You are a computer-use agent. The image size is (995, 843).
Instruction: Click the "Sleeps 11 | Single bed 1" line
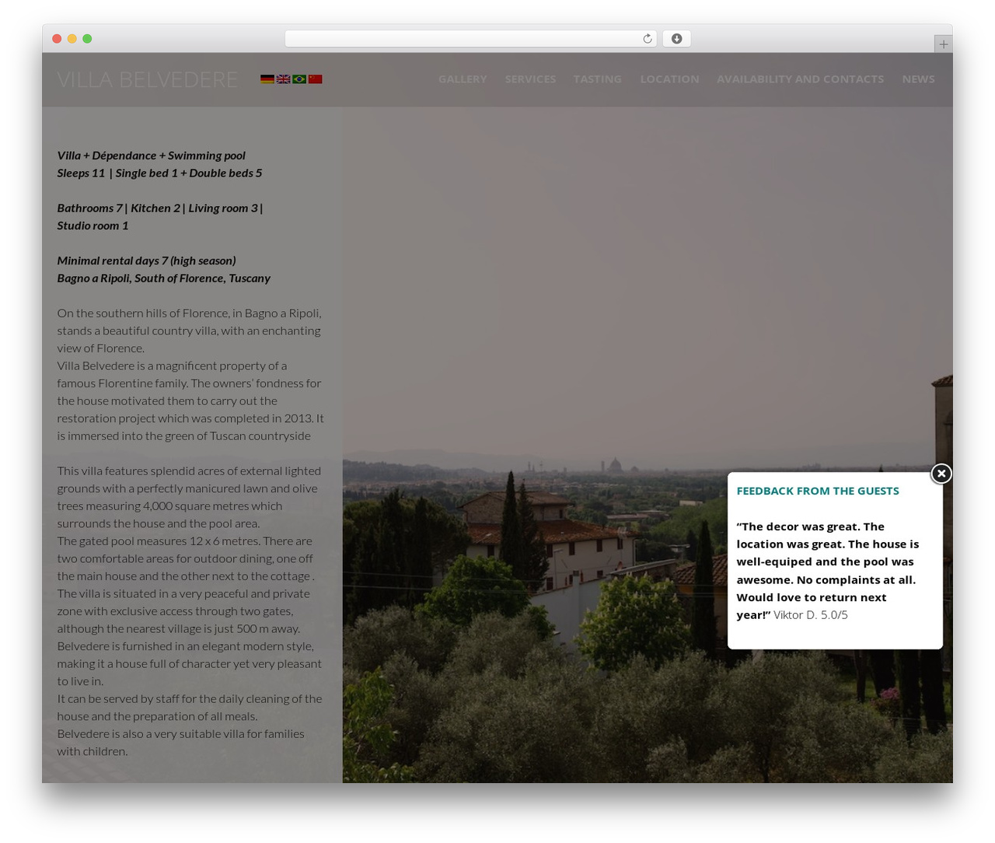point(159,173)
